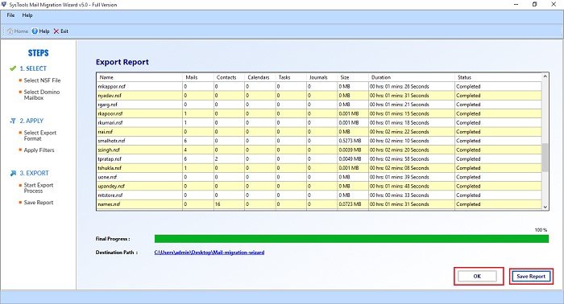Click the SysTools shield icon in title bar

click(4, 4)
